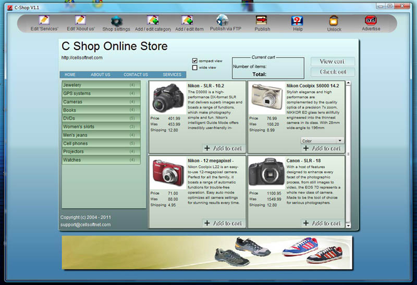Add Nikon Coolpix S6000 to cart
The height and width of the screenshot is (285, 417).
click(322, 148)
